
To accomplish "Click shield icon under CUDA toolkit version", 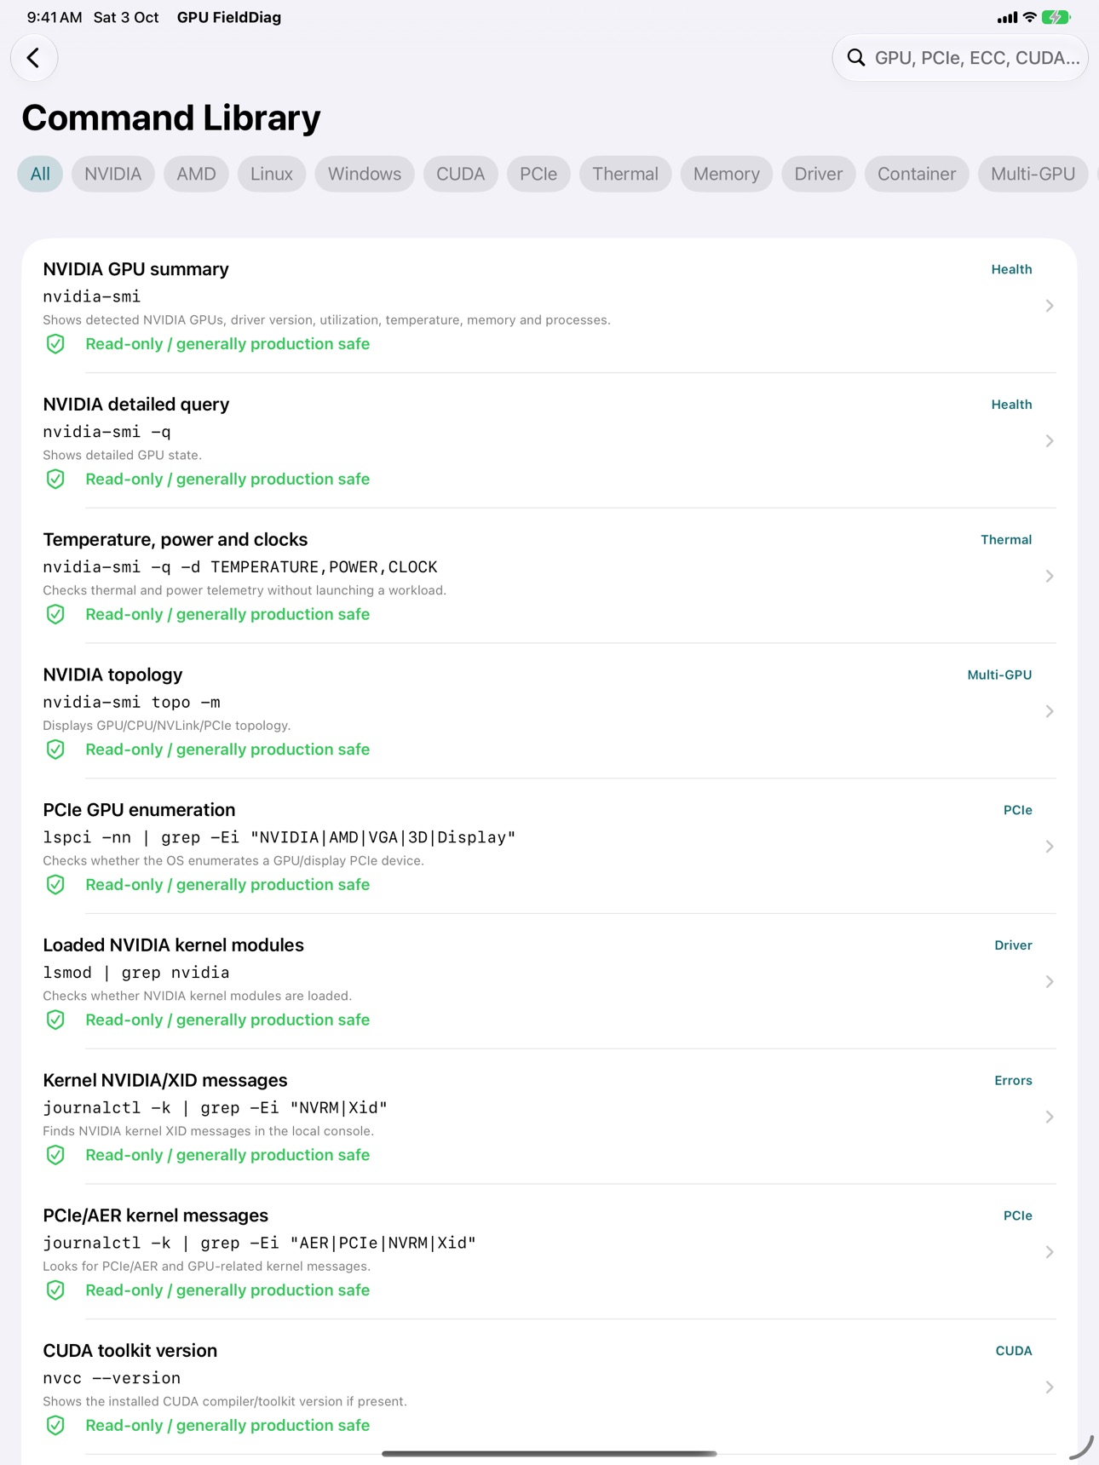I will [55, 1426].
